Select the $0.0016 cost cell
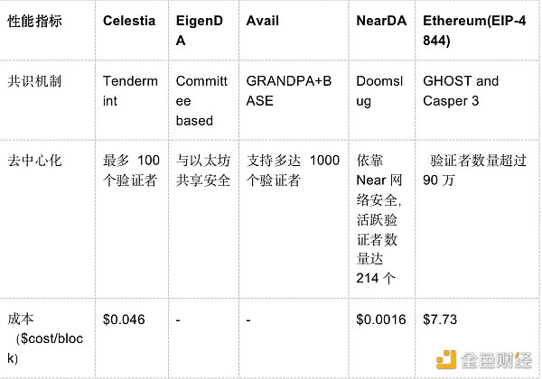 tap(381, 319)
